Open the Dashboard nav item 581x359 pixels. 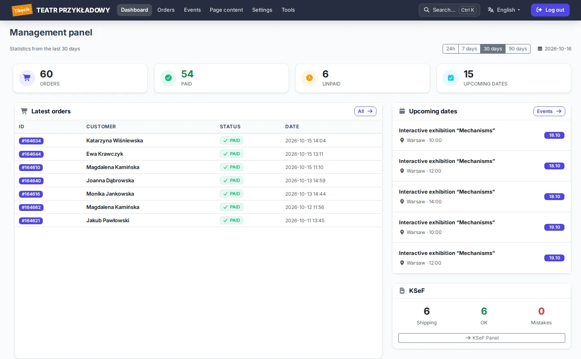click(x=134, y=10)
